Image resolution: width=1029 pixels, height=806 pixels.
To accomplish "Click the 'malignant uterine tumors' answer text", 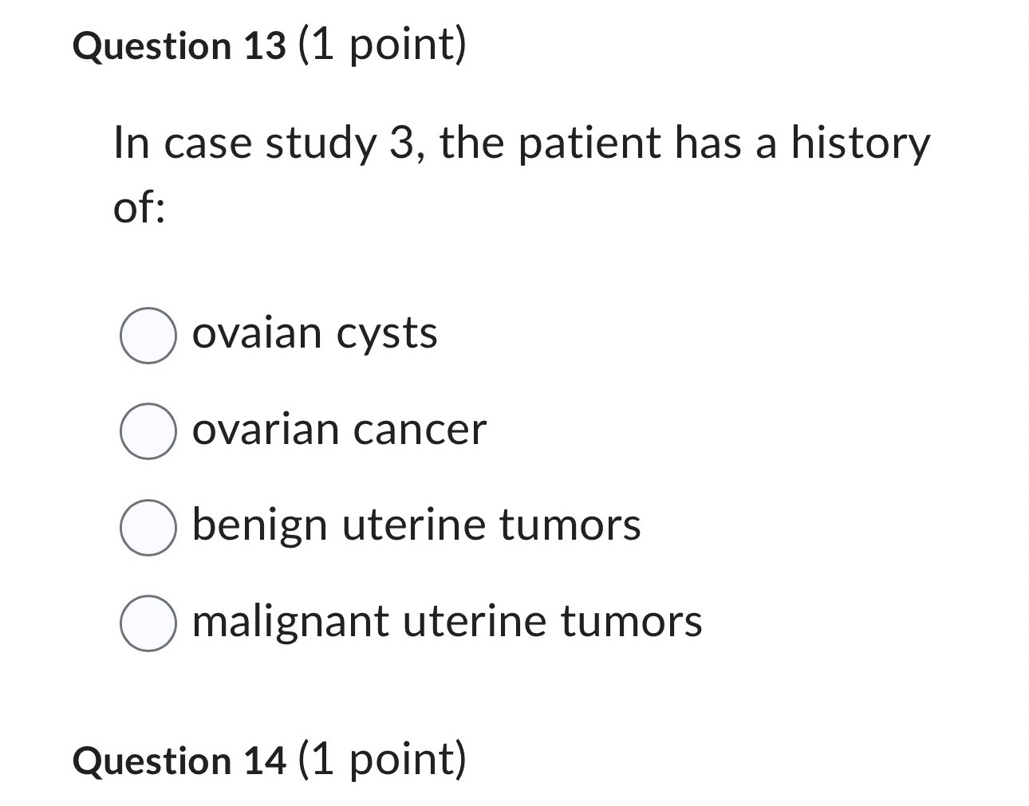I will (446, 623).
